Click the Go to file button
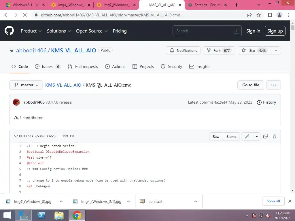Screen dimensions: 295x221 [251, 85]
